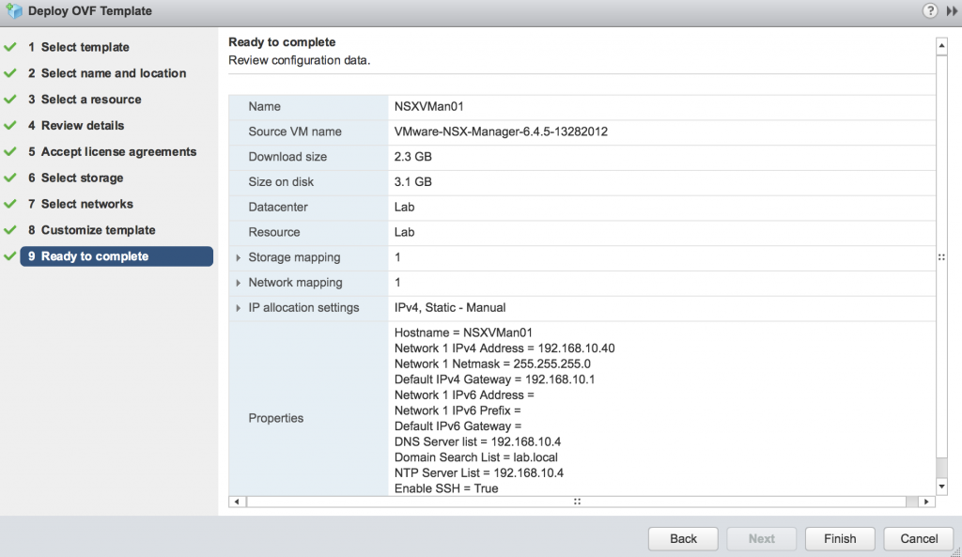The height and width of the screenshot is (557, 962).
Task: Click the Hostname = NSXVMan01 line
Action: 463,333
